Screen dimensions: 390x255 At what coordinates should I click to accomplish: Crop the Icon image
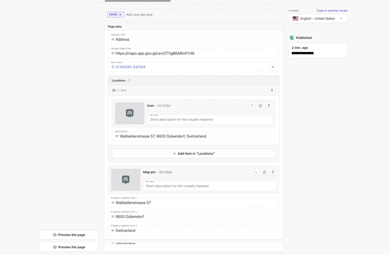pos(252,106)
